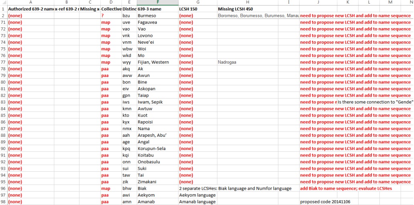Select the code cell 'bhw'
Image resolution: width=414 pixels, height=205 pixels.
(129, 189)
